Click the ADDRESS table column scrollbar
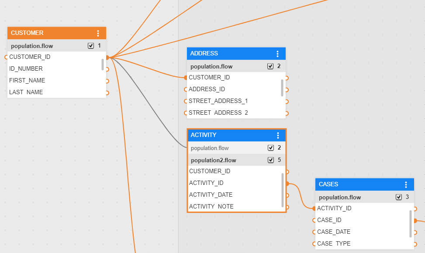 tap(282, 88)
